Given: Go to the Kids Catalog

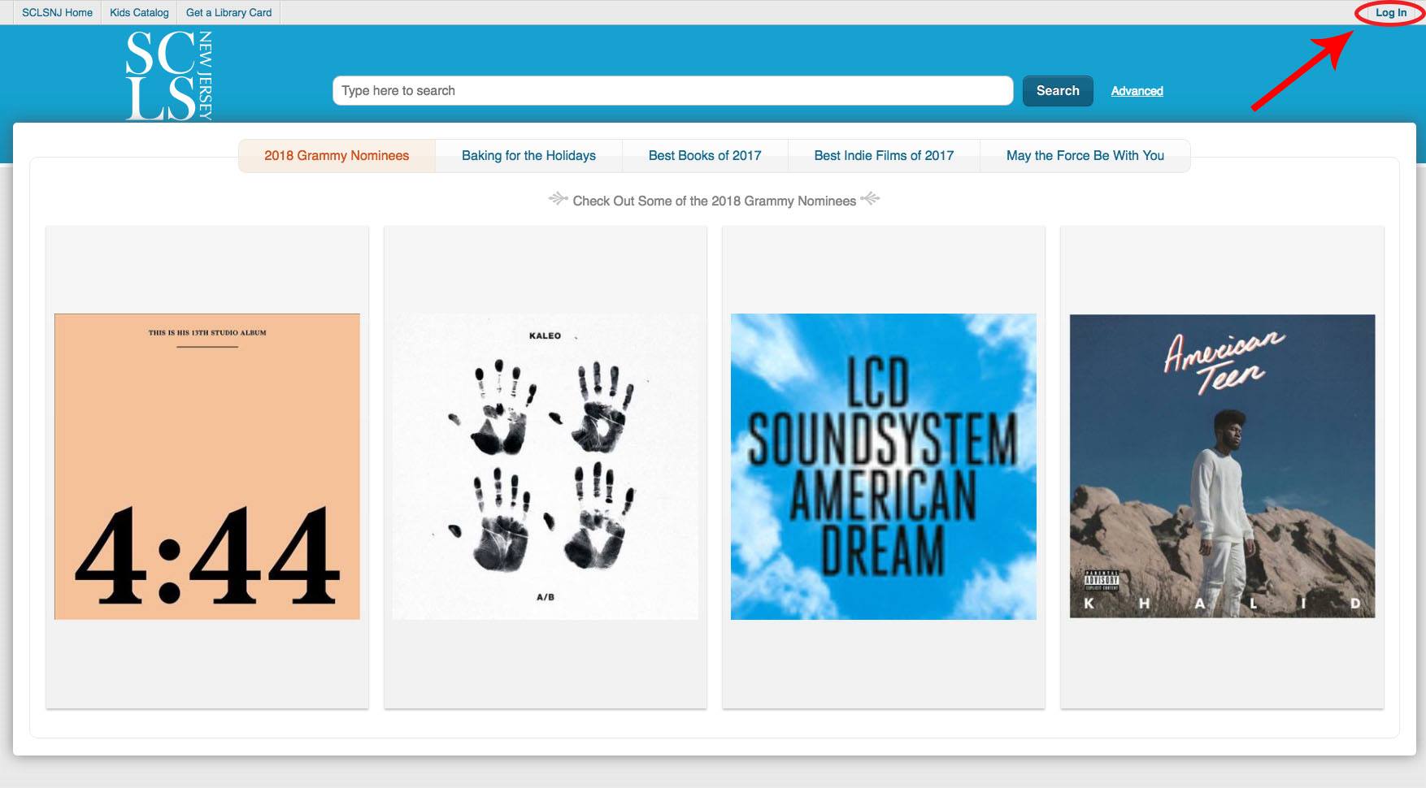Looking at the screenshot, I should click(139, 12).
